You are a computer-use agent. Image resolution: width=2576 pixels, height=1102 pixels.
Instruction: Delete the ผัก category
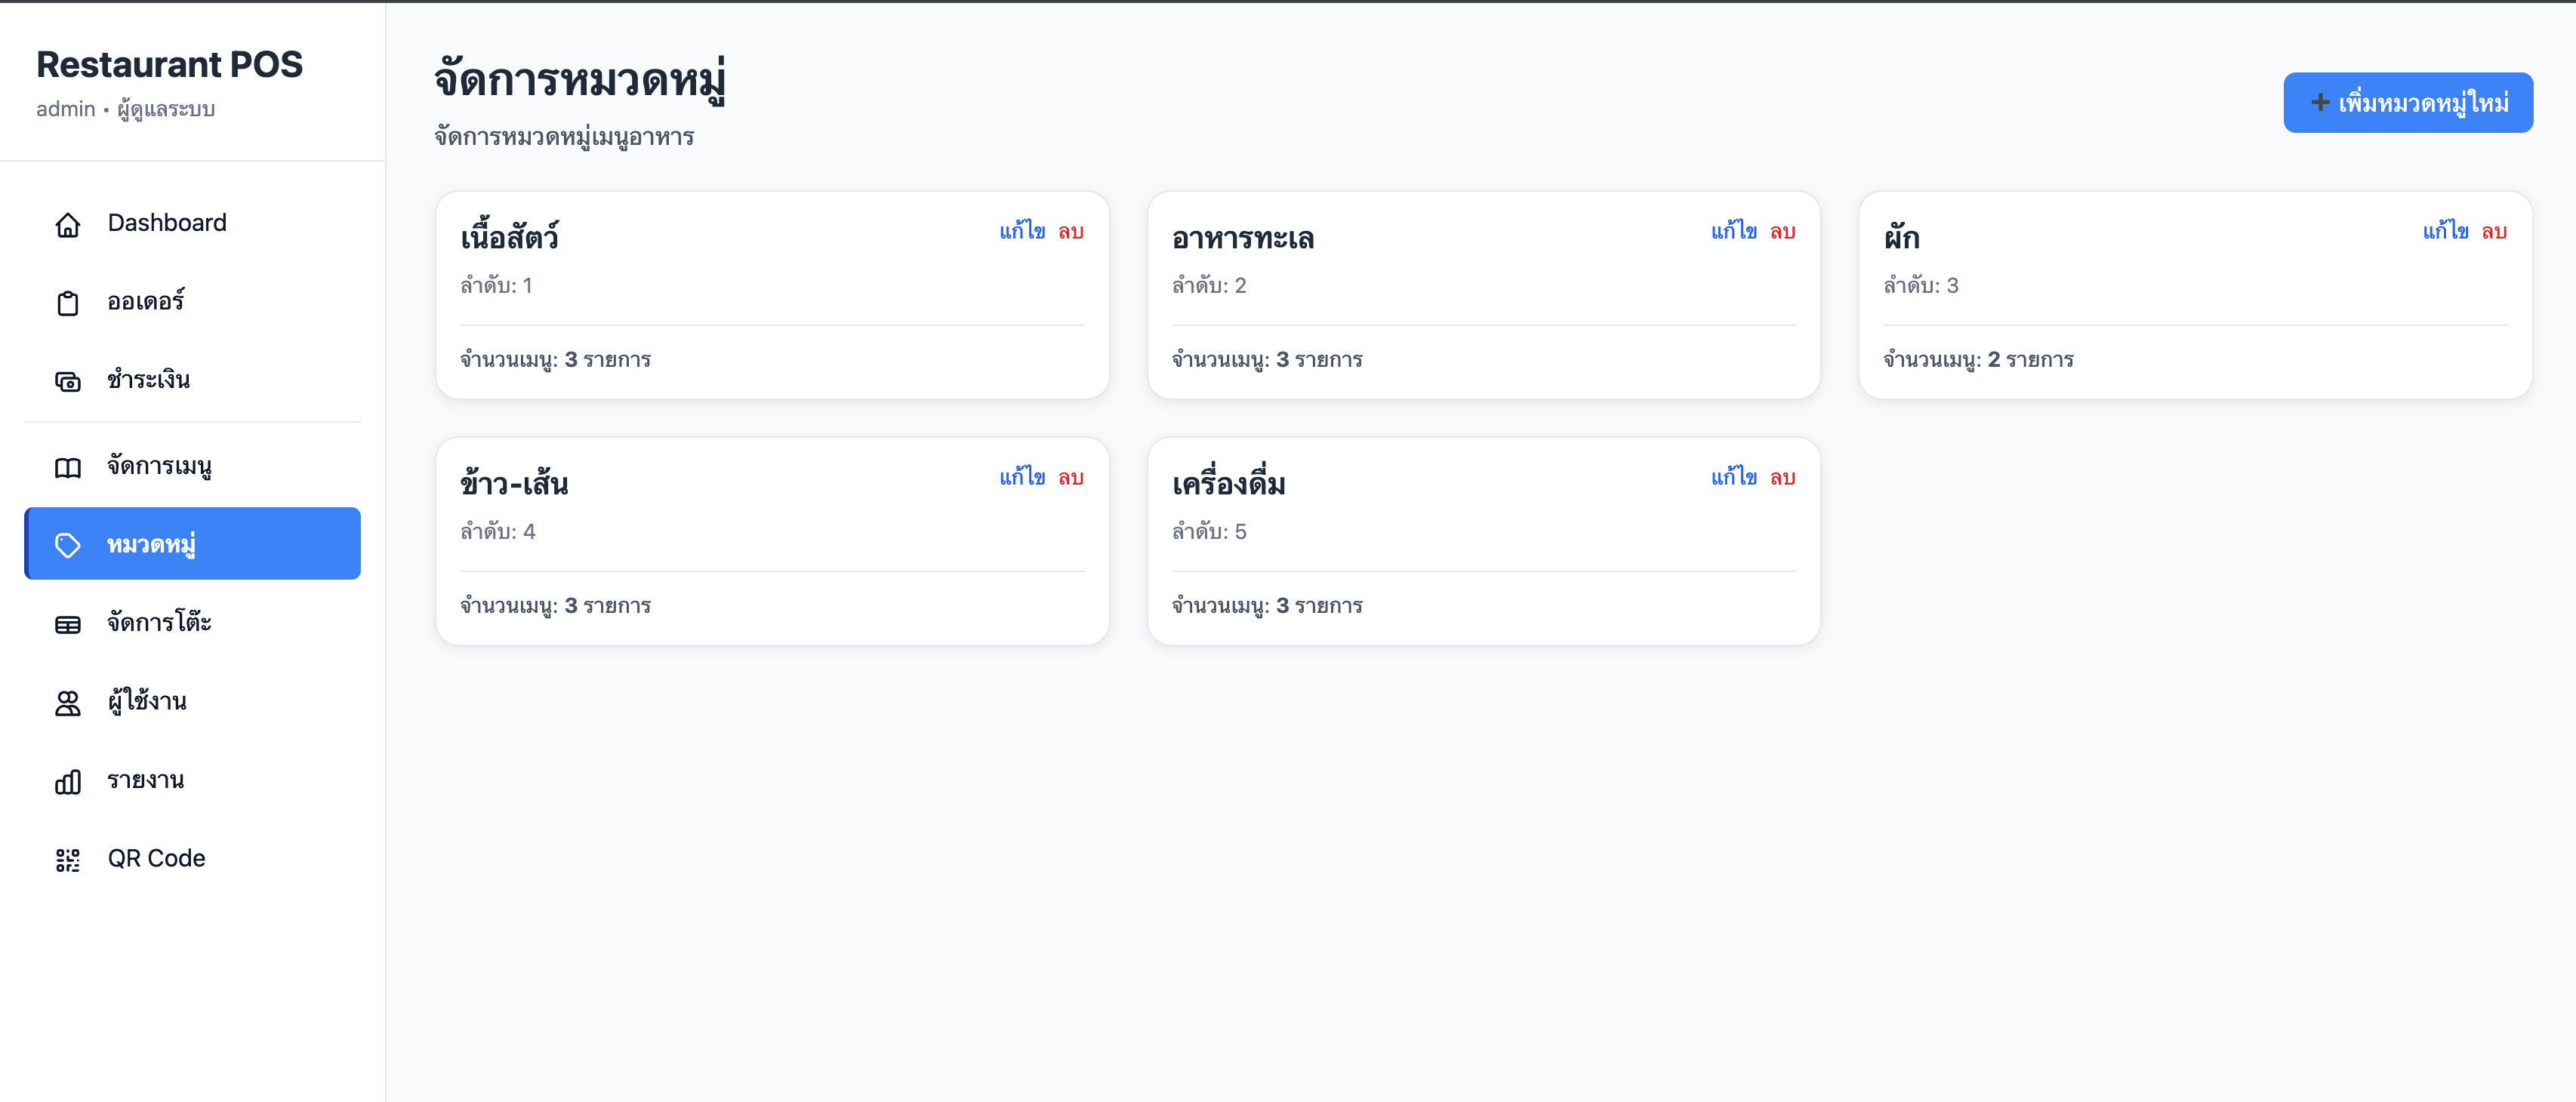pyautogui.click(x=2494, y=232)
